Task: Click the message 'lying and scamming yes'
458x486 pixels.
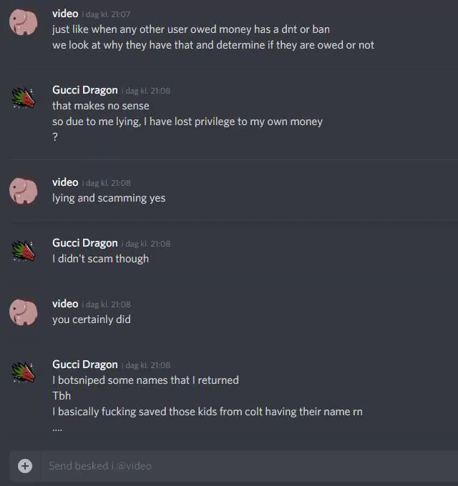Action: click(109, 198)
